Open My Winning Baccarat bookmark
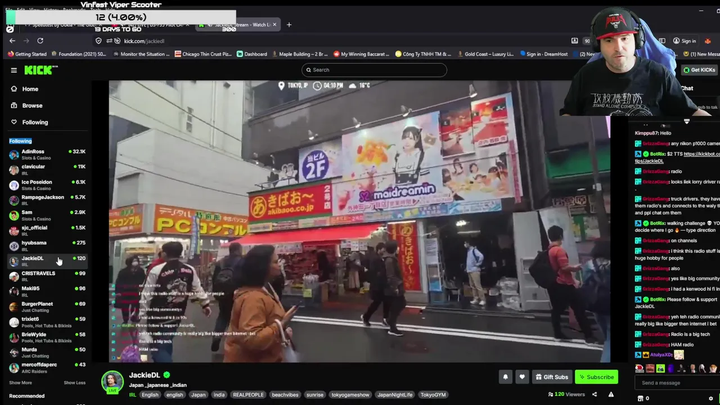 [361, 54]
